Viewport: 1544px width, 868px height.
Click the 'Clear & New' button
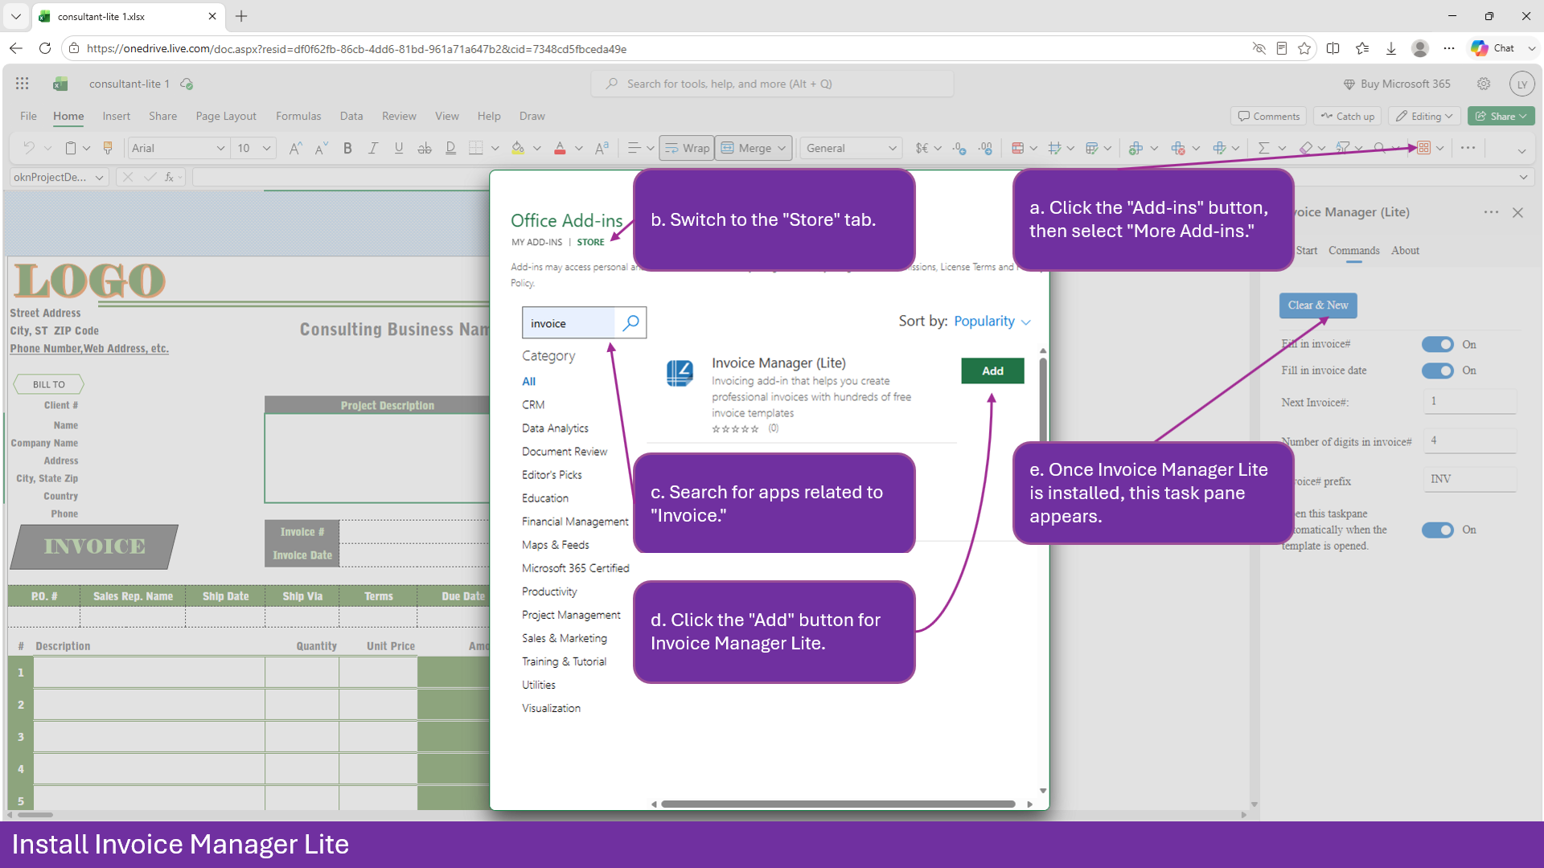coord(1318,305)
